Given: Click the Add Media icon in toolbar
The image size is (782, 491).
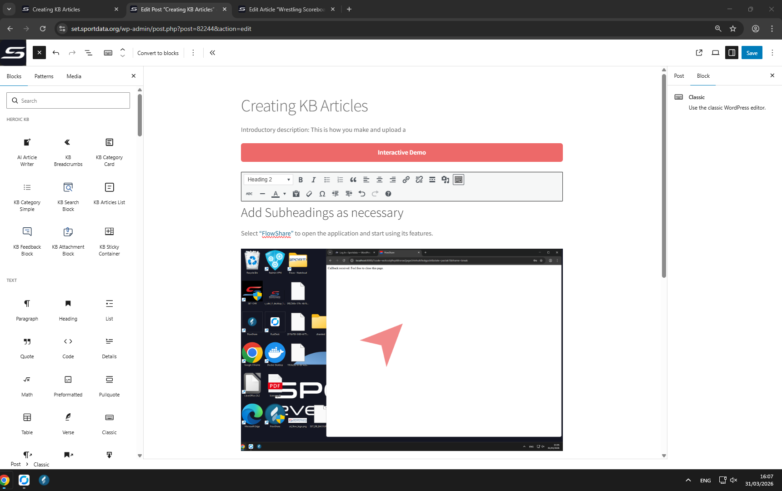Looking at the screenshot, I should click(445, 180).
